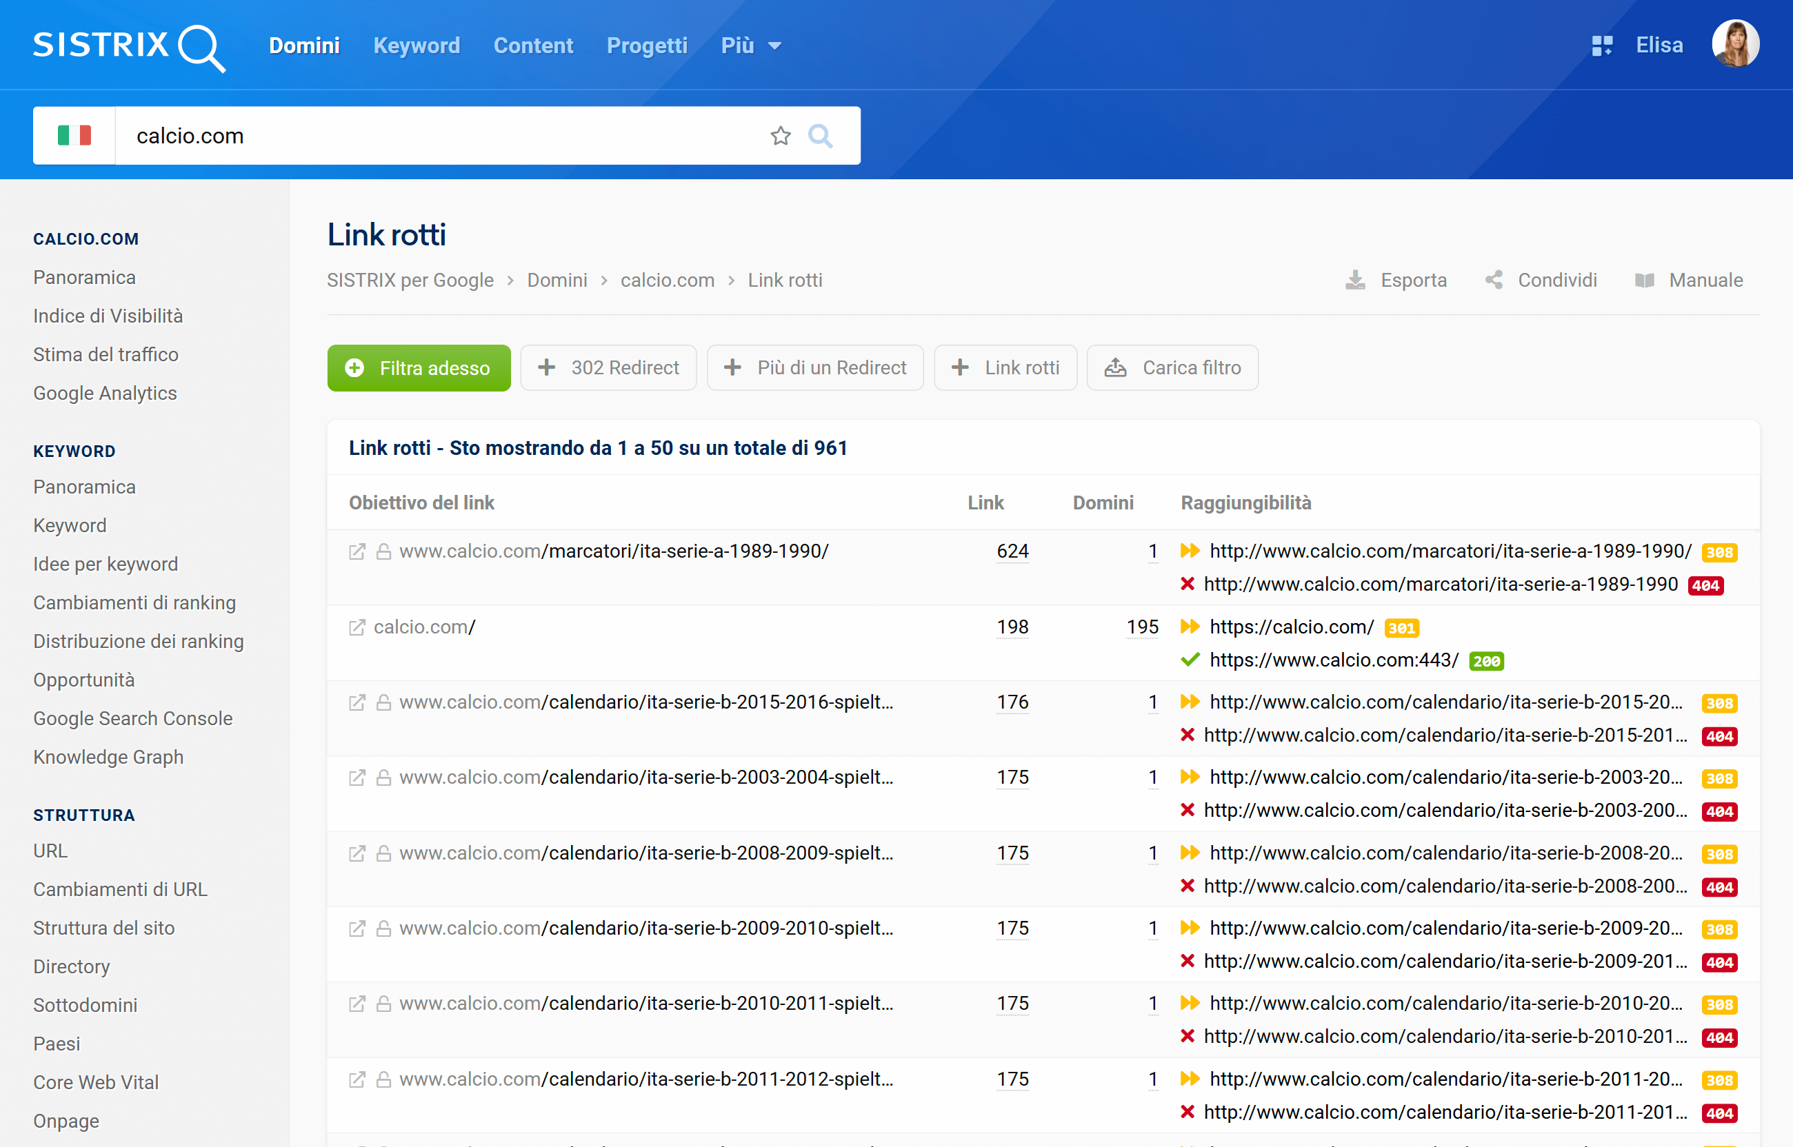The image size is (1793, 1147).
Task: Click the star favorite icon in search bar
Action: tap(780, 136)
